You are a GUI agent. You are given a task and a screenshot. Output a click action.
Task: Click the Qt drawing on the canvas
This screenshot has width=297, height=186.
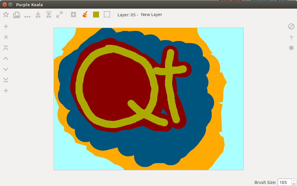149,99
